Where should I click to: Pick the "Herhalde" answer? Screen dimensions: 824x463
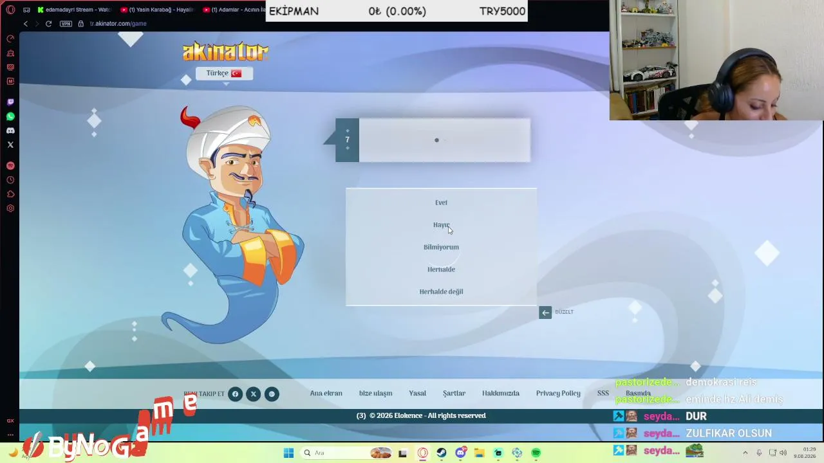[441, 269]
